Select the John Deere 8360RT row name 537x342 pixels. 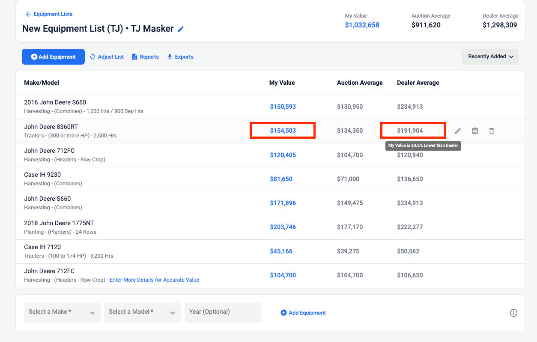coord(51,127)
